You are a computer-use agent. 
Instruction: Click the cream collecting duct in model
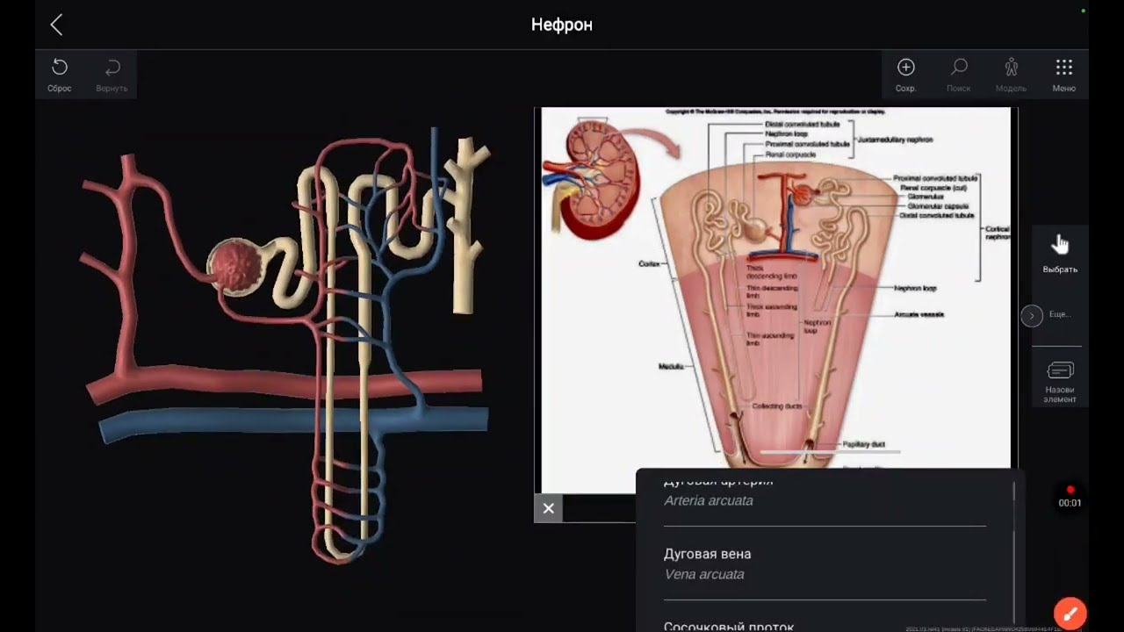point(465,225)
